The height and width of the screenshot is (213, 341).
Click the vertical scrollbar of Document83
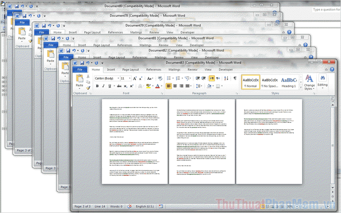click(332, 145)
